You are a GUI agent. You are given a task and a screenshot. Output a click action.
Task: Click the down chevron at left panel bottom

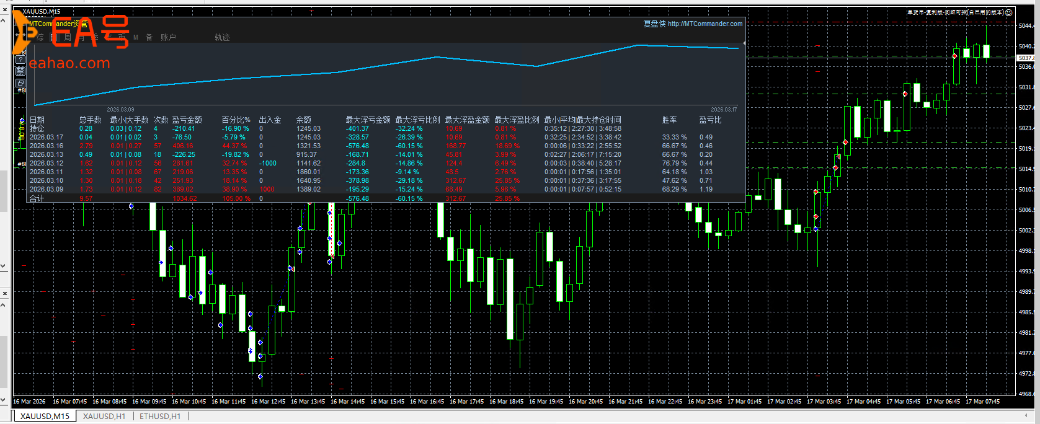(x=3, y=400)
